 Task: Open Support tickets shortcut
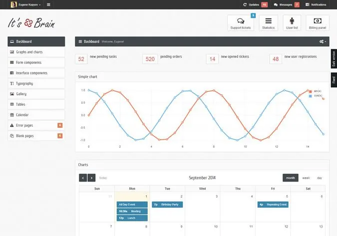[x=241, y=23]
